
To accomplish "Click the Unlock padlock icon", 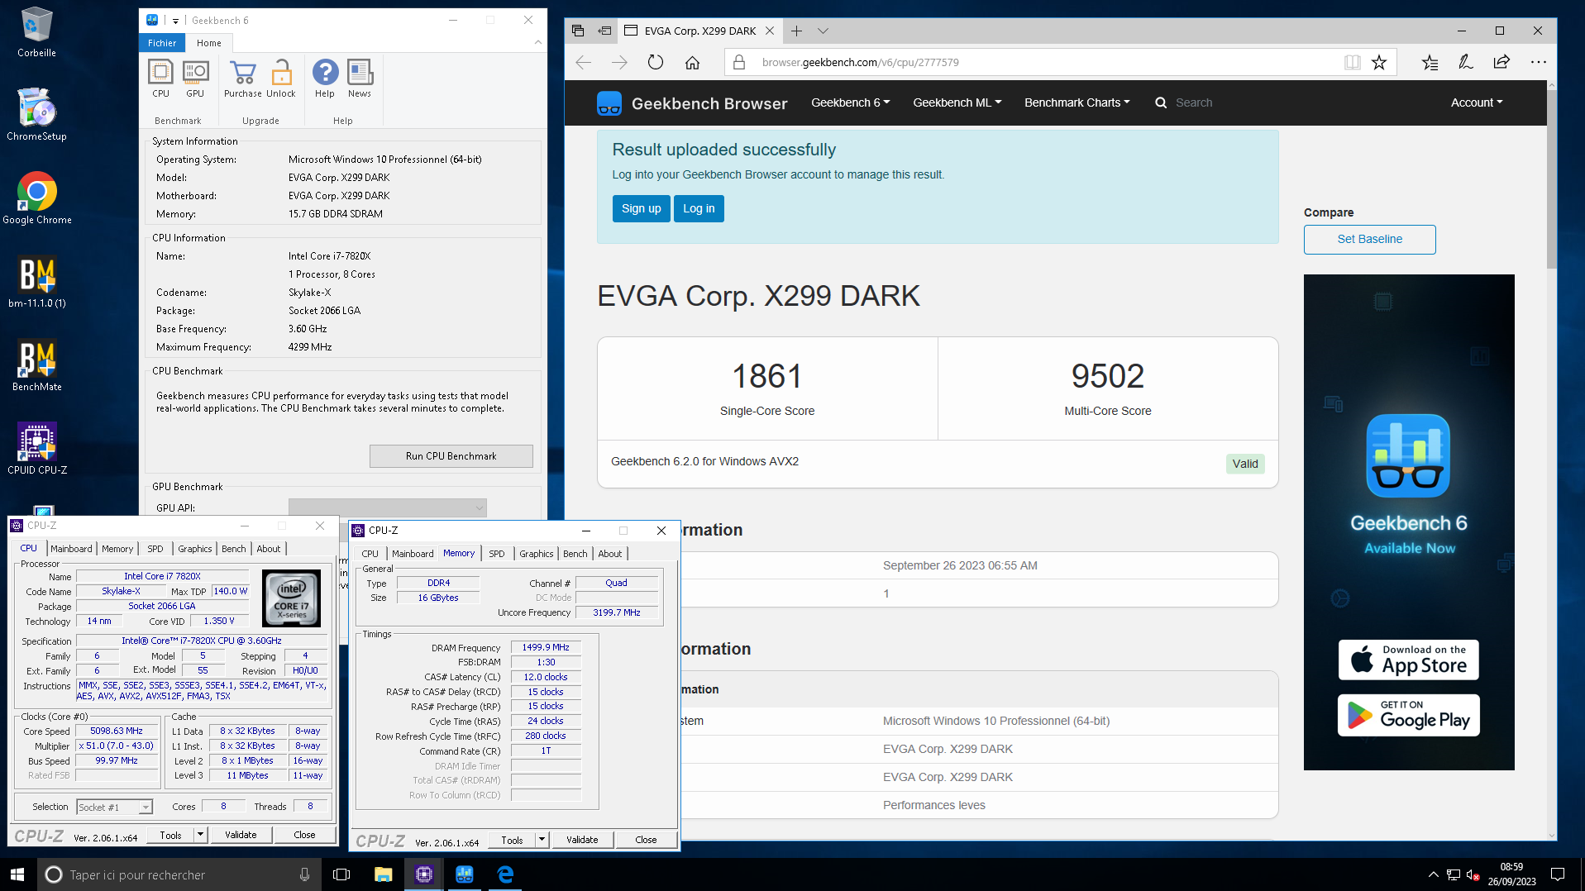I will click(281, 79).
